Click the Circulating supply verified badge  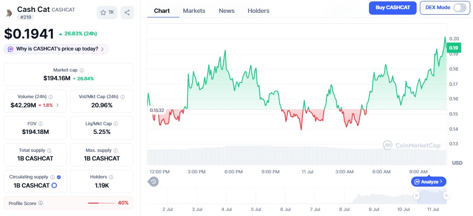pos(59,177)
